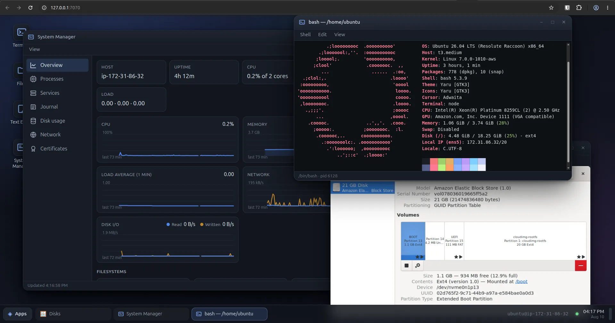Open the browser extensions puzzle icon

point(579,8)
